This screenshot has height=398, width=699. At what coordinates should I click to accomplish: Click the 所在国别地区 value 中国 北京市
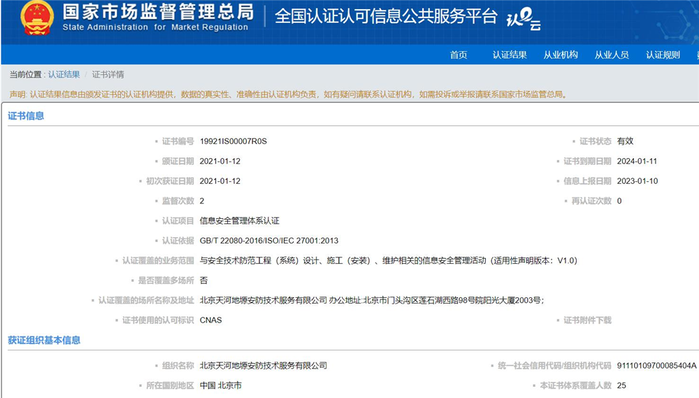[220, 385]
